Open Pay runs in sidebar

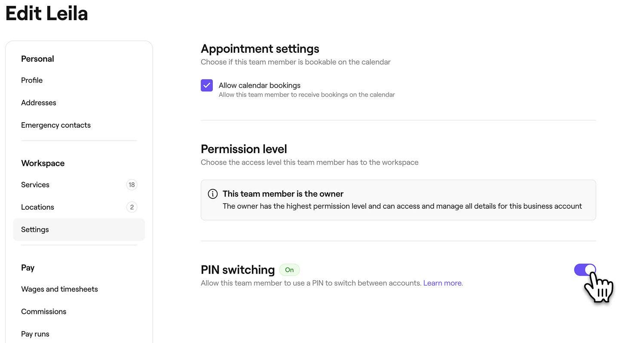tap(35, 334)
